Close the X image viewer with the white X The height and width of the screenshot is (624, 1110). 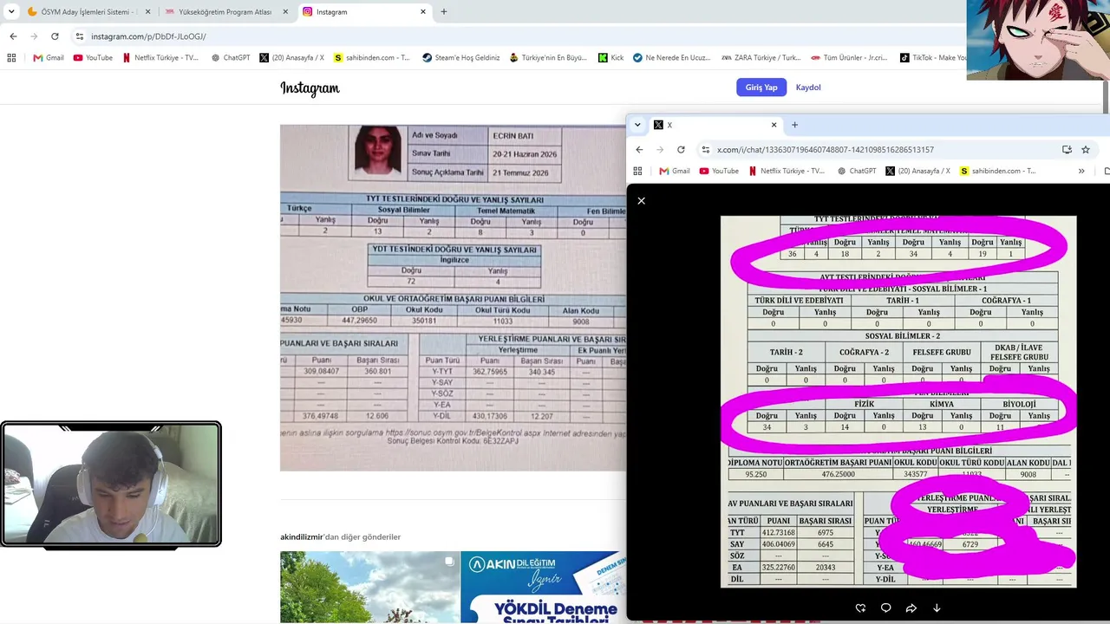coord(642,201)
